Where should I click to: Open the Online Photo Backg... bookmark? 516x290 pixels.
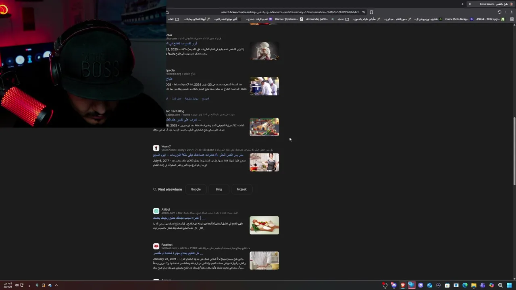click(459, 19)
